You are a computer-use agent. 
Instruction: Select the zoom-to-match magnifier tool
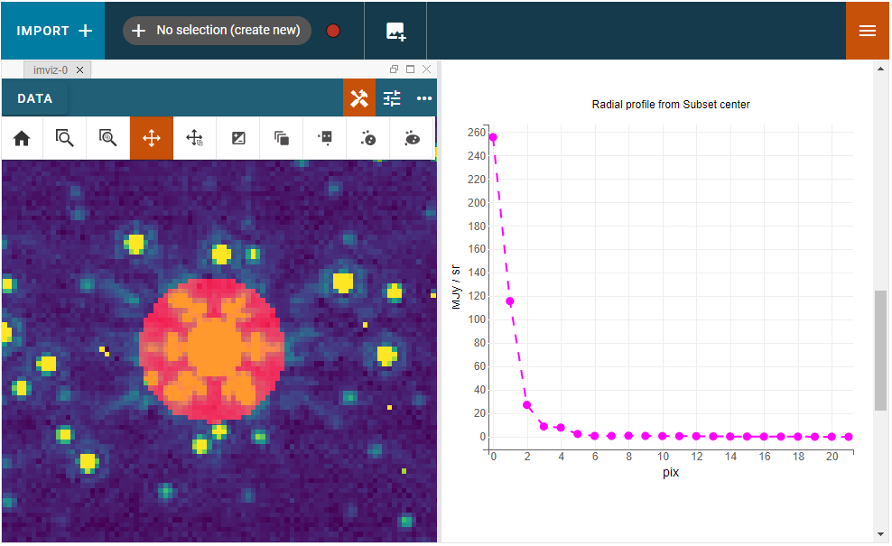tap(107, 138)
